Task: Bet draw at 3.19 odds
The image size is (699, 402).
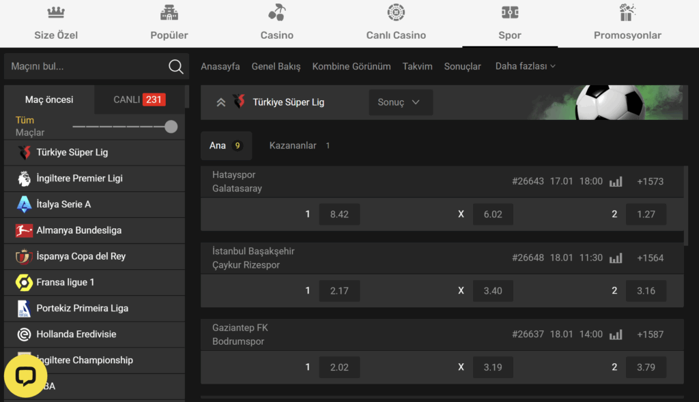Action: (x=493, y=368)
